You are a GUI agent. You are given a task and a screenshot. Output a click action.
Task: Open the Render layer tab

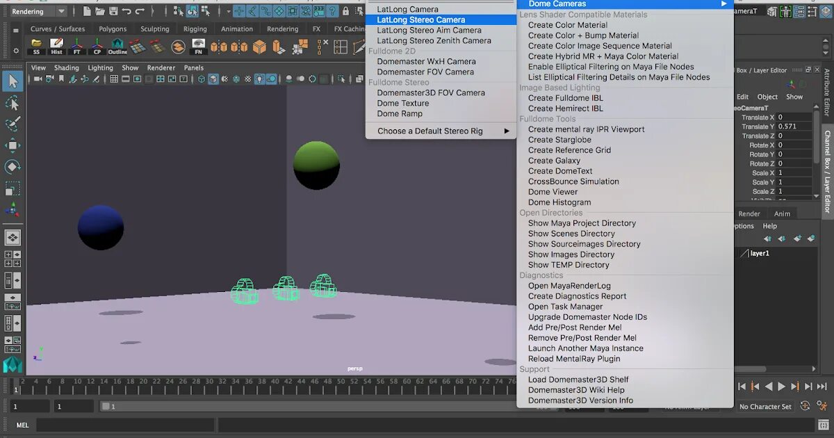click(749, 214)
